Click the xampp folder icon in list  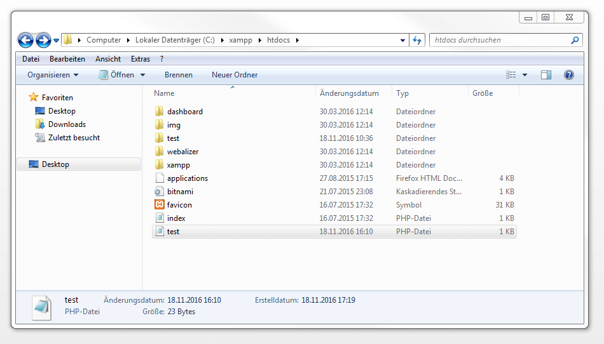tap(159, 164)
